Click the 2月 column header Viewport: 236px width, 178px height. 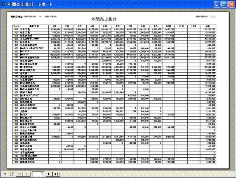[x=67, y=26]
